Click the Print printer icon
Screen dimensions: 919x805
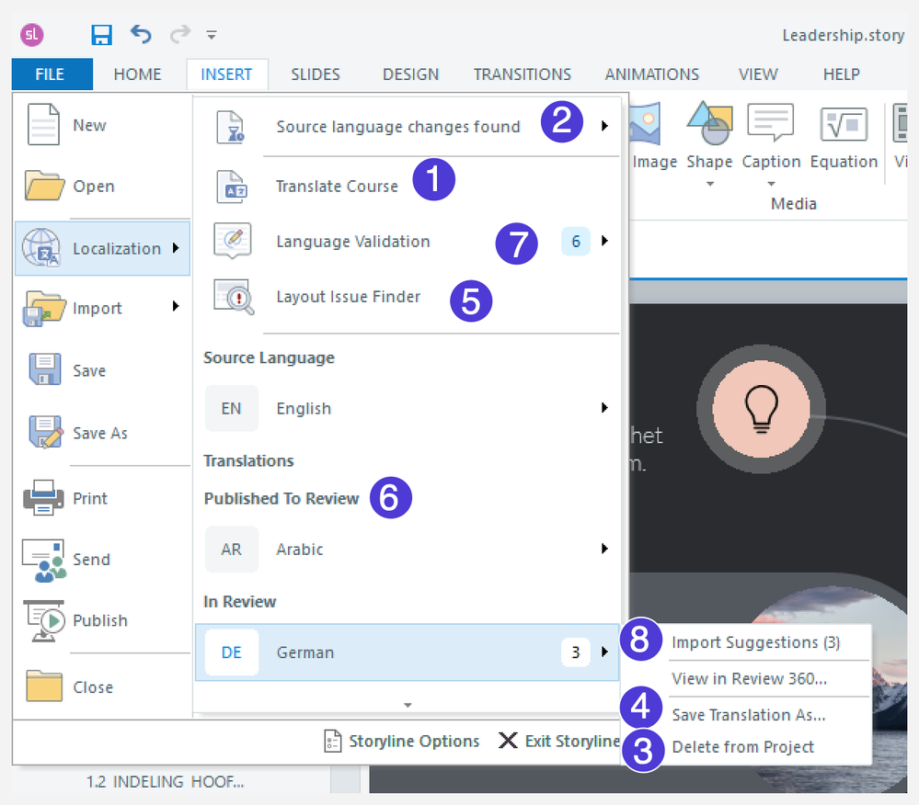click(x=43, y=498)
